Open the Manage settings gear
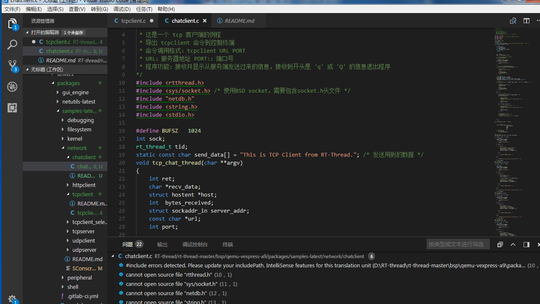540x304 pixels. click(12, 299)
